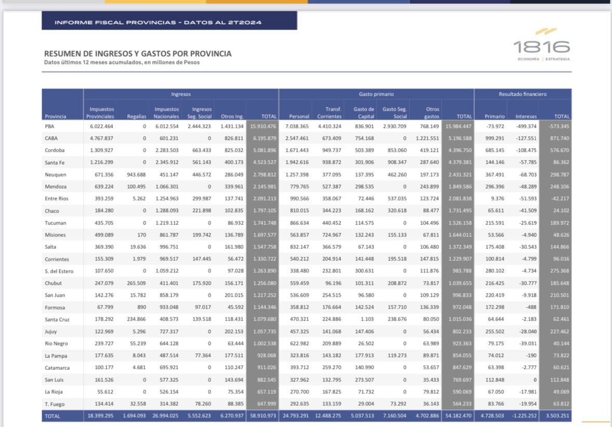Select the San Luis row label

(x=54, y=380)
